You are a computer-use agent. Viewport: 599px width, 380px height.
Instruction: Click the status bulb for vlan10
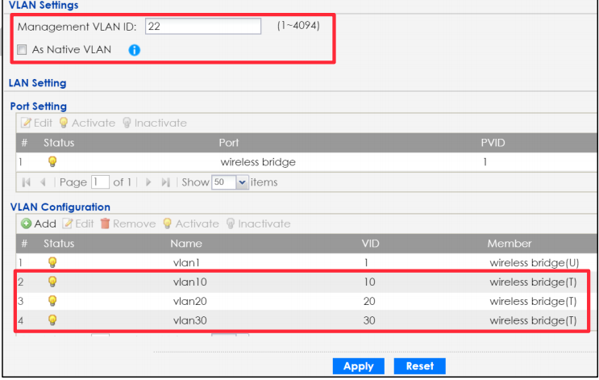[x=52, y=282]
